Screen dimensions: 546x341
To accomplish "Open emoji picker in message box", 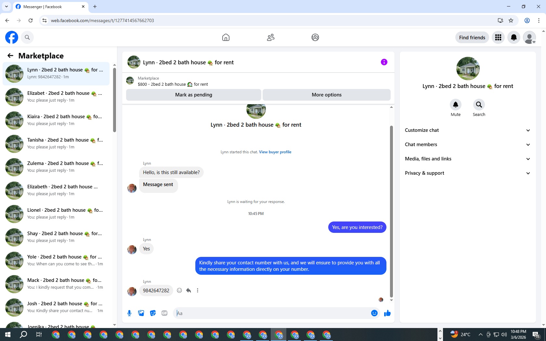I will point(374,313).
